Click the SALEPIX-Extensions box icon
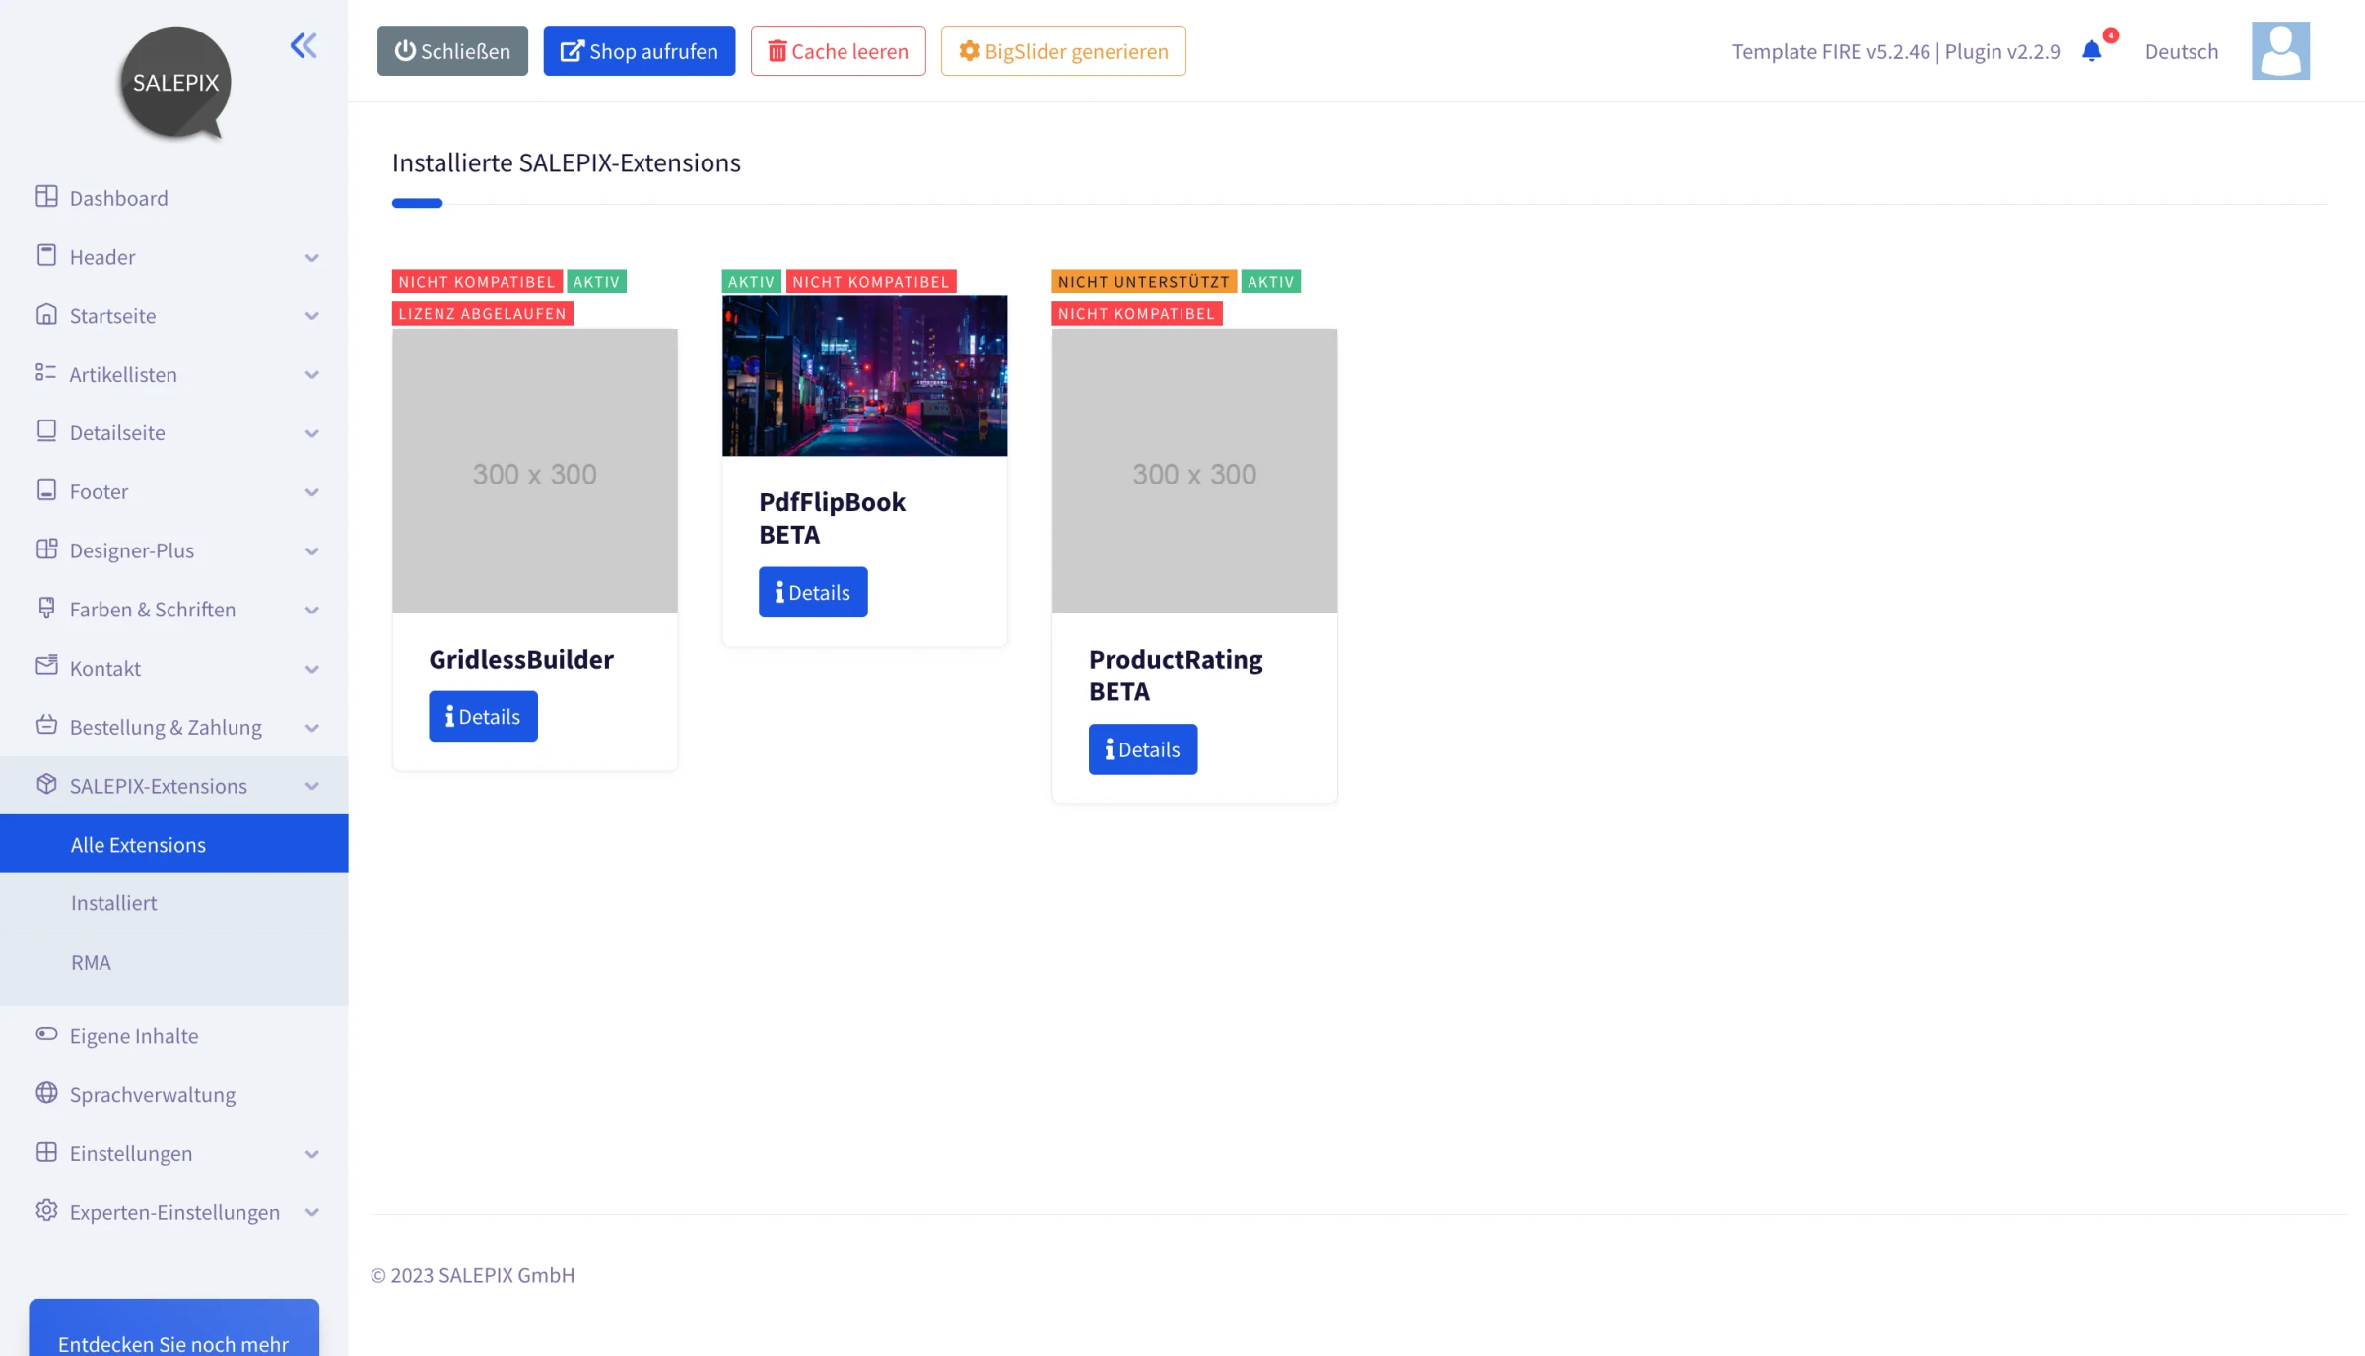The height and width of the screenshot is (1356, 2365). point(46,785)
